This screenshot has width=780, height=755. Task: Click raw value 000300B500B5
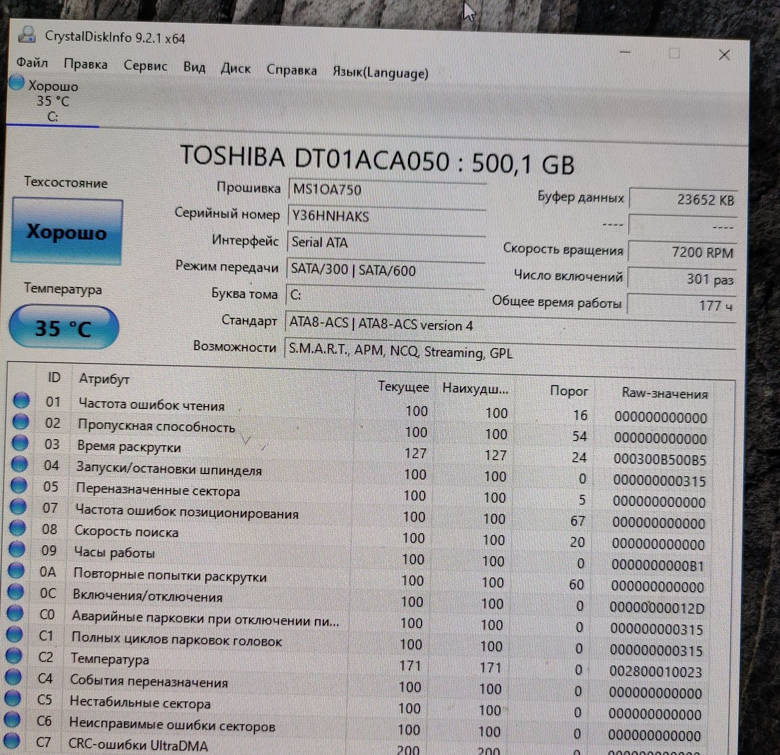[660, 459]
